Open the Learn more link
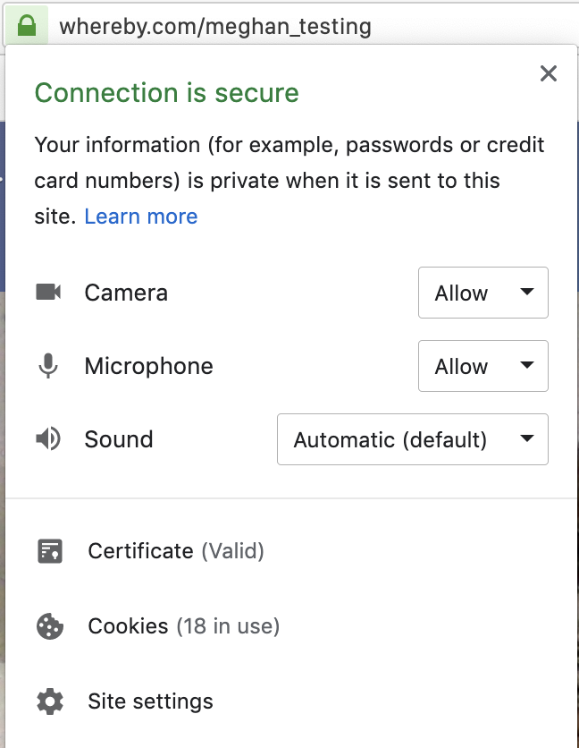Viewport: 579px width, 748px height. pos(141,217)
